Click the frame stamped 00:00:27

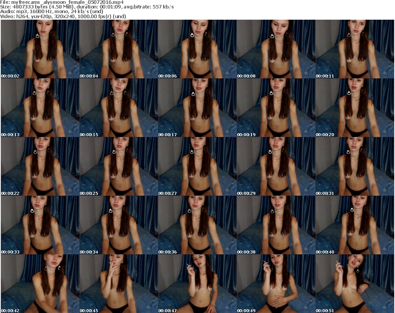(197, 167)
